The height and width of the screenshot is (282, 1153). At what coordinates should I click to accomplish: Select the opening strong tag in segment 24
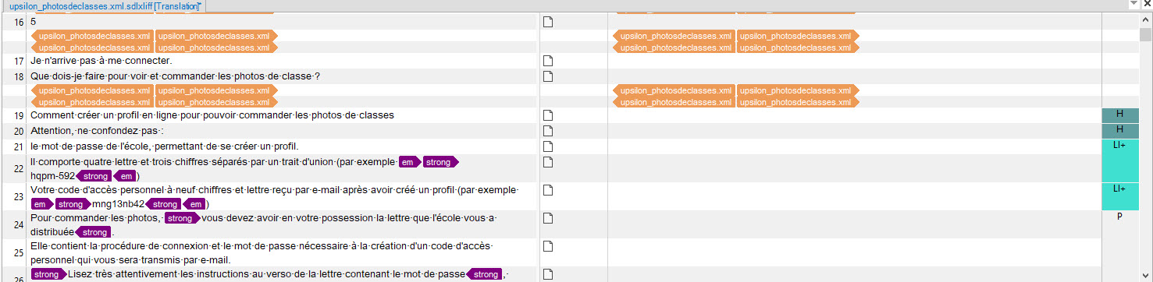[x=180, y=218]
